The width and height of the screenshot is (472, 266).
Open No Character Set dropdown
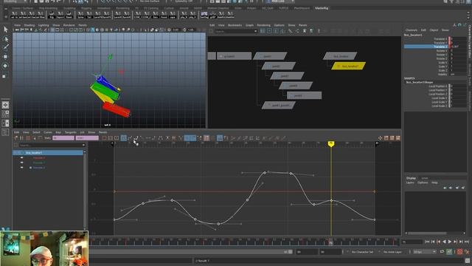tap(362, 251)
